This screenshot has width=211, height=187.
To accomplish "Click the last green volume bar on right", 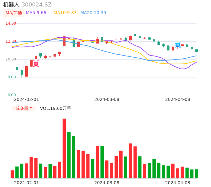I will tap(197, 174).
